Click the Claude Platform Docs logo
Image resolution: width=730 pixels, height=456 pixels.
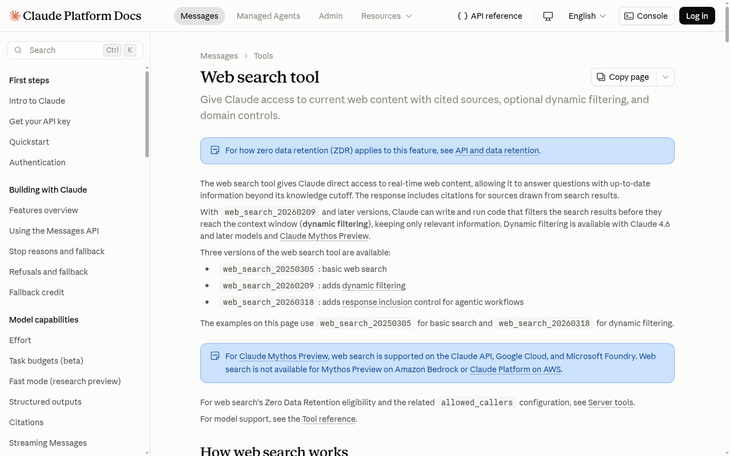click(x=75, y=16)
